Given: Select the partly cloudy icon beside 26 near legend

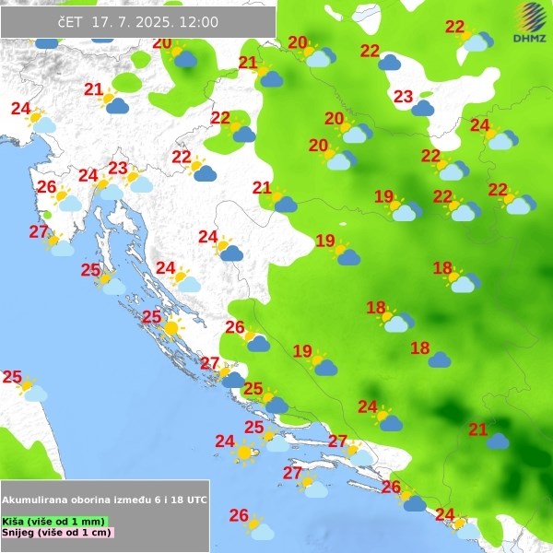Looking at the screenshot, I should (x=259, y=528).
